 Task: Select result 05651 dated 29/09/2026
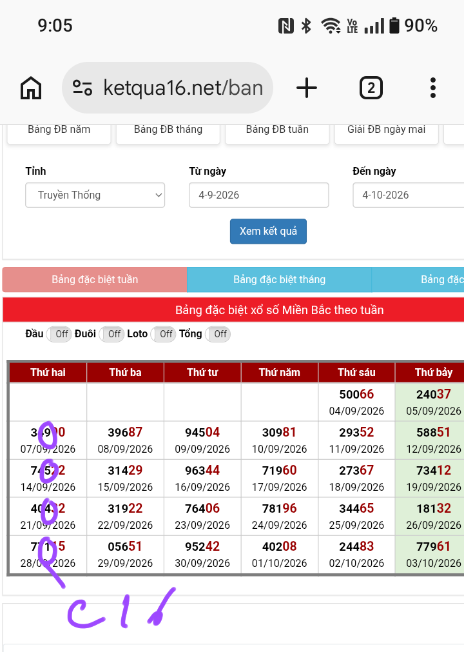click(x=125, y=555)
